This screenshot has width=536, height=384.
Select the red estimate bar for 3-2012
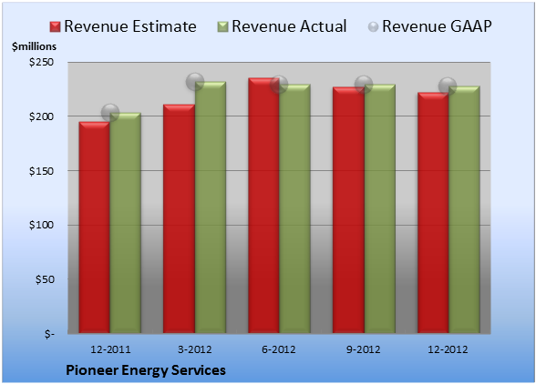click(179, 218)
